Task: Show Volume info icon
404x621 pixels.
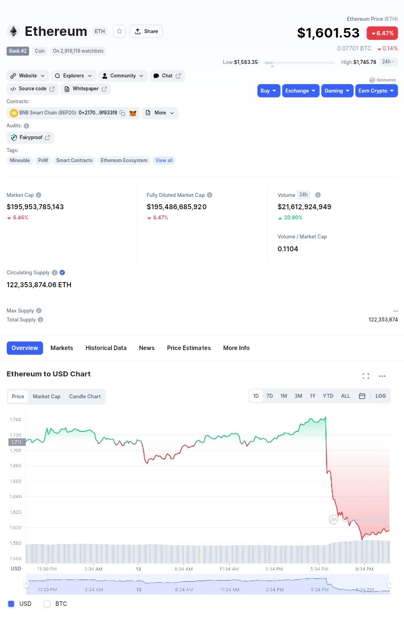Action: pos(318,195)
